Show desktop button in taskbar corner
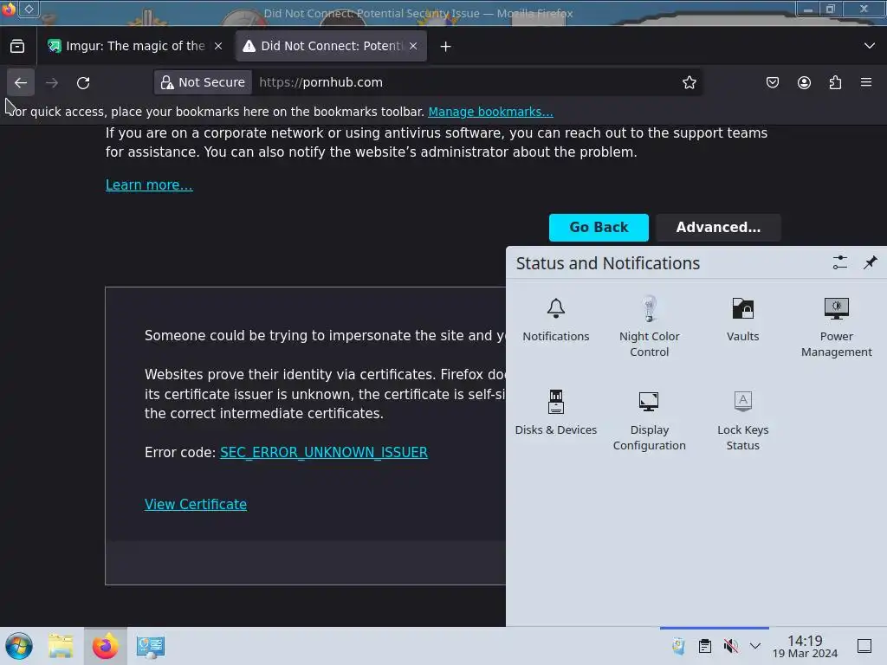The image size is (887, 665). tap(864, 646)
